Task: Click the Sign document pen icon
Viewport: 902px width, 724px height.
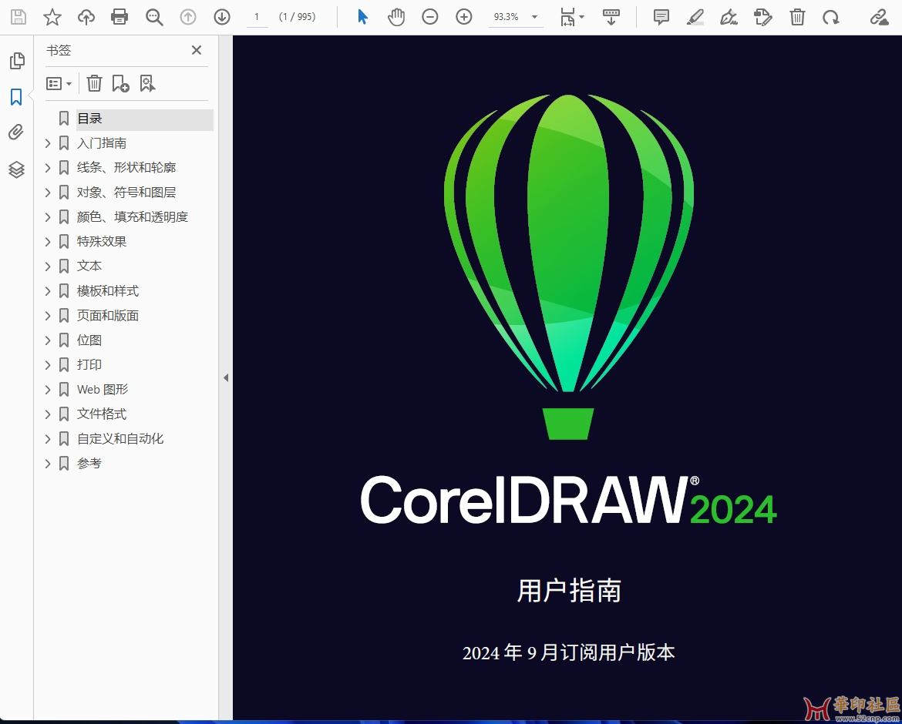Action: [x=729, y=17]
